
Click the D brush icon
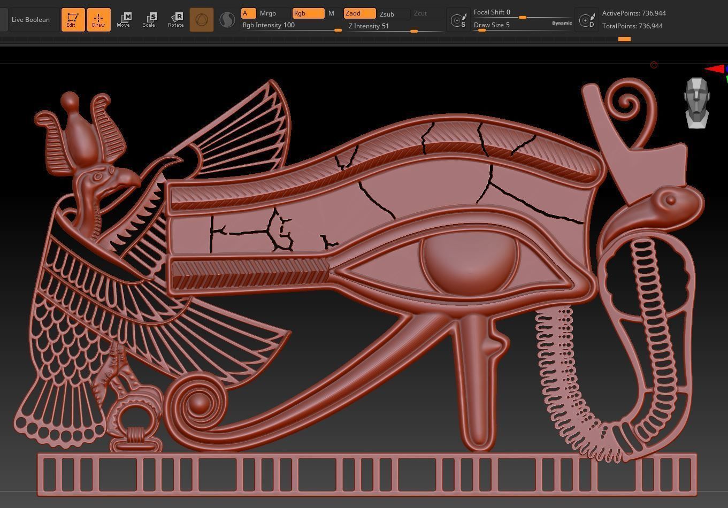(x=587, y=21)
